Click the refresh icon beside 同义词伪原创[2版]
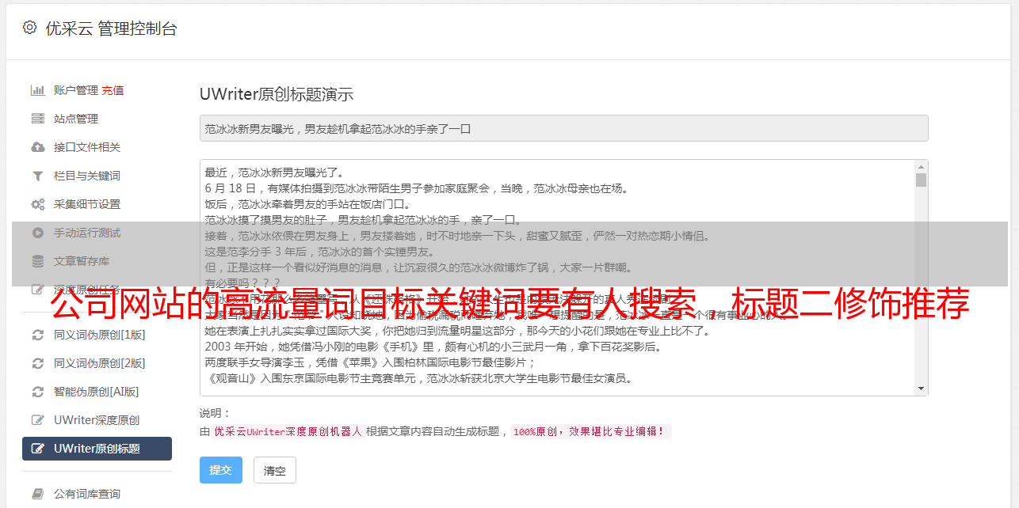Viewport: 1019px width, 508px height. pyautogui.click(x=37, y=363)
